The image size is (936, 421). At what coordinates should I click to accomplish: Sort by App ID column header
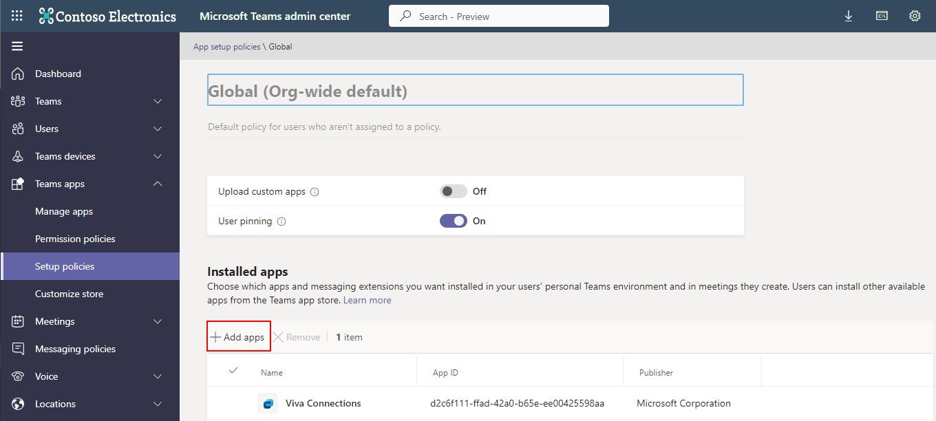coord(445,372)
